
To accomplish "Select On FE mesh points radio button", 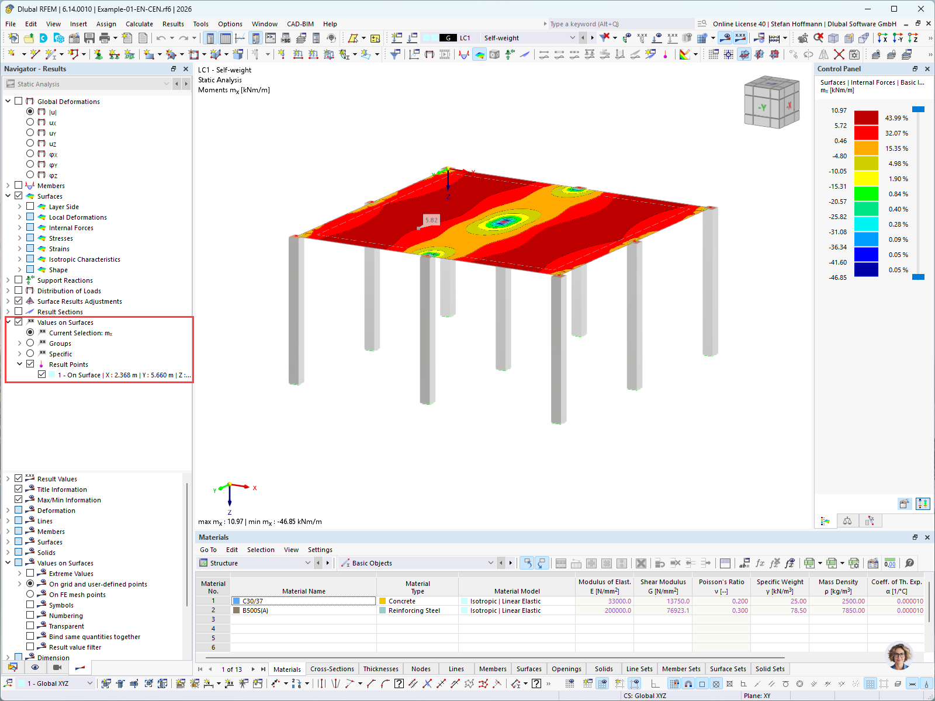I will click(30, 594).
